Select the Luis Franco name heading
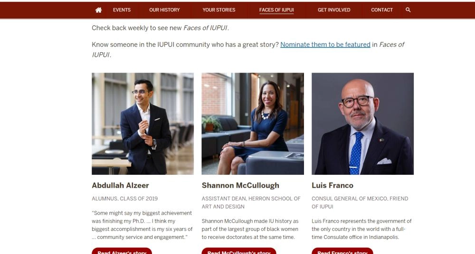Viewport: 475px width, 254px height. [x=332, y=185]
